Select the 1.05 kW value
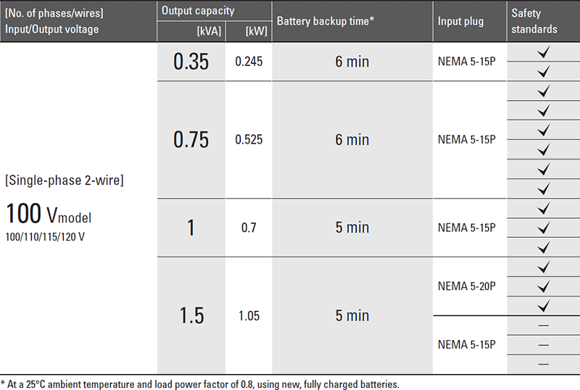 coord(249,315)
